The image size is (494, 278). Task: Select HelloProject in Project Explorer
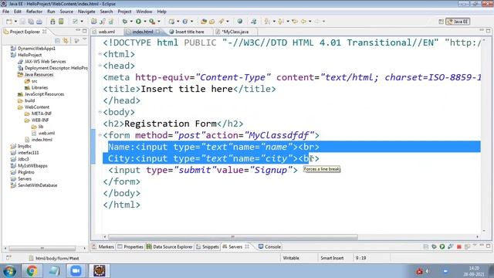(x=29, y=55)
